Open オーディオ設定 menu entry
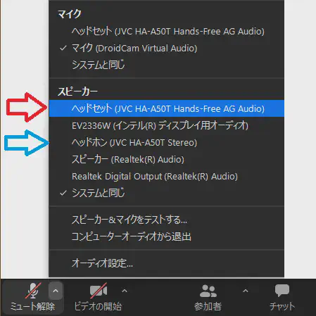 (167, 263)
